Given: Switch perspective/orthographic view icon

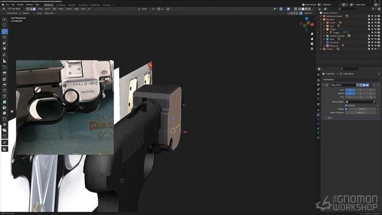Looking at the screenshot, I should (x=312, y=49).
